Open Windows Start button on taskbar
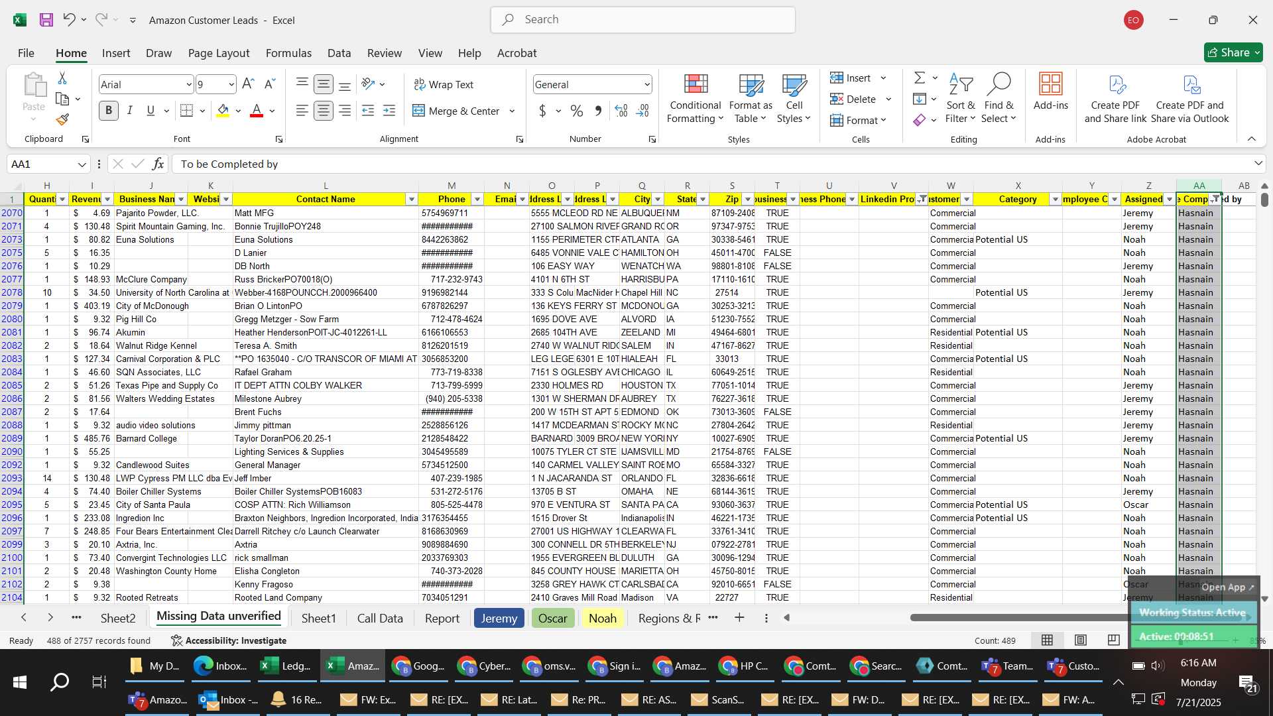The height and width of the screenshot is (716, 1273). [19, 682]
